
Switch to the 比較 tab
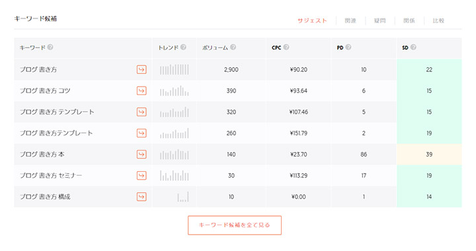[438, 20]
